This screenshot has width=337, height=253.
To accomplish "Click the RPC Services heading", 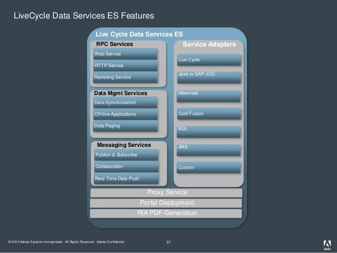I will [115, 44].
